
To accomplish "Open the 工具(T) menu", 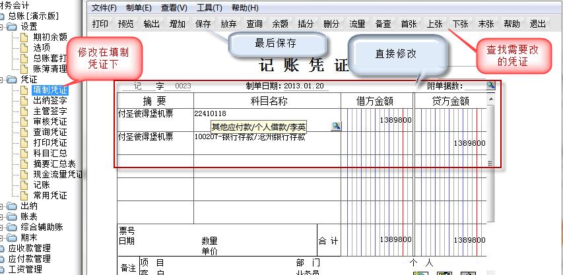I will click(x=209, y=8).
